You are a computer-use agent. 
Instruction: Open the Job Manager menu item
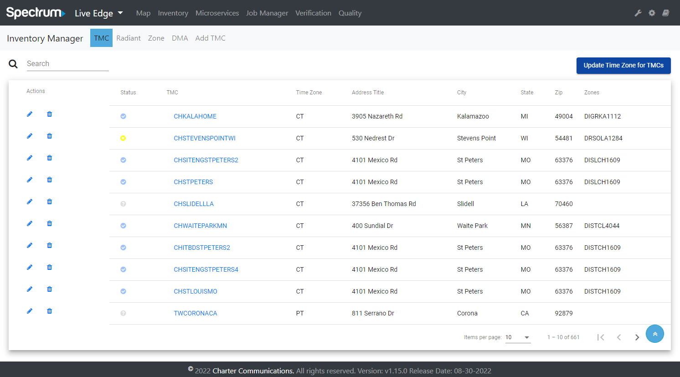267,13
